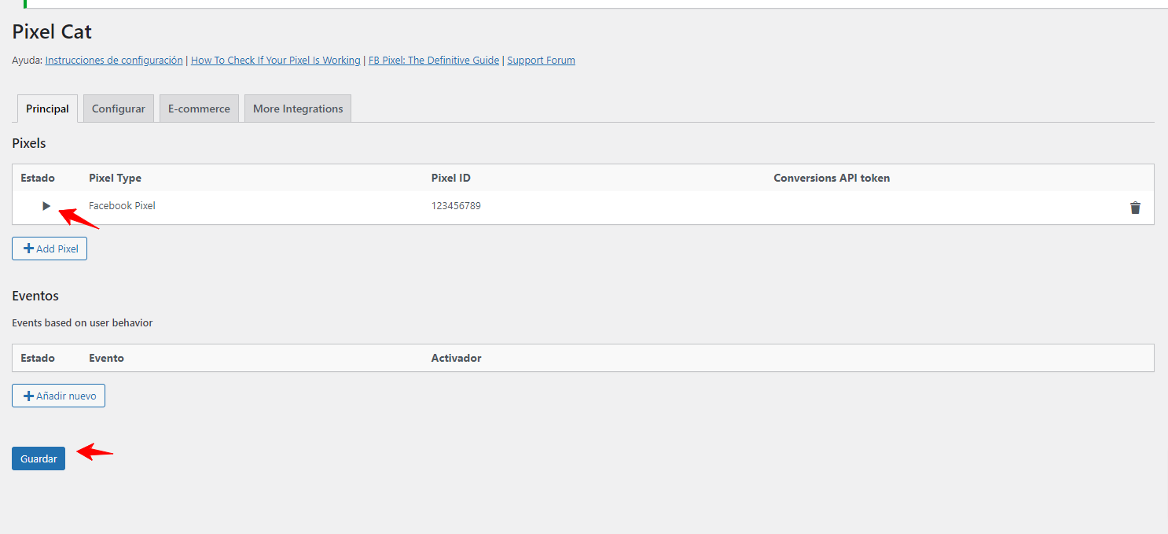1168x534 pixels.
Task: Toggle the Facebook Pixel status play icon
Action: coord(46,206)
